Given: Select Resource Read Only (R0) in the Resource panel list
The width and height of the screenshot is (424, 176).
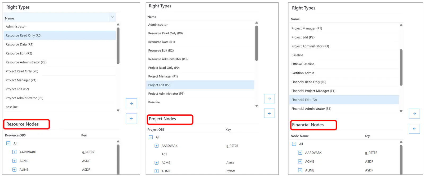Looking at the screenshot, I should 60,35.
